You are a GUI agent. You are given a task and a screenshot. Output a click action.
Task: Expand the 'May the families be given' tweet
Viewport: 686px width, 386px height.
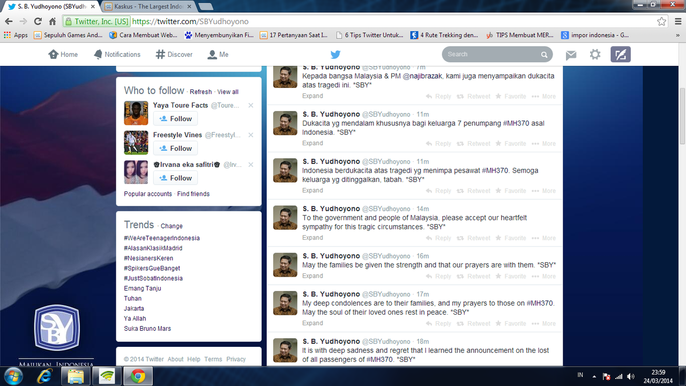pyautogui.click(x=312, y=276)
